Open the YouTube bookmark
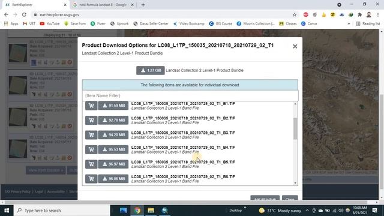The width and height of the screenshot is (384, 216). (50, 23)
